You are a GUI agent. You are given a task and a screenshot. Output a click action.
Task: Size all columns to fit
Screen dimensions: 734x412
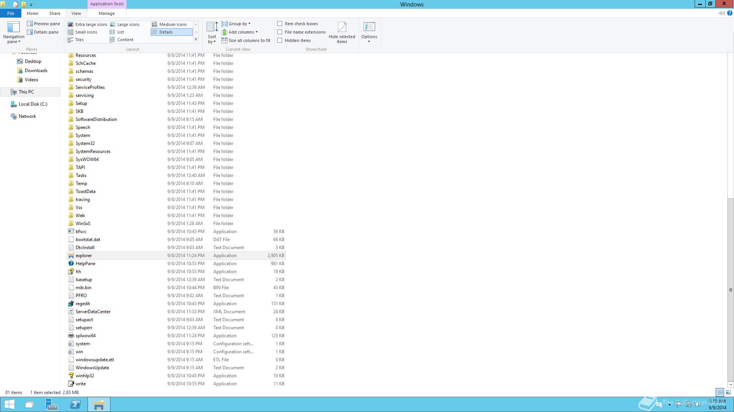pyautogui.click(x=246, y=40)
